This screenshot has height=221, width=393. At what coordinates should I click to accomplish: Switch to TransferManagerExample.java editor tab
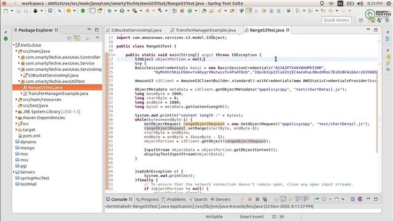pyautogui.click(x=203, y=30)
